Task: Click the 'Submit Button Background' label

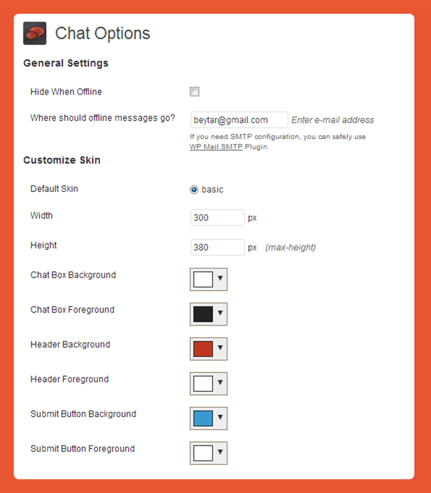Action: pos(83,414)
